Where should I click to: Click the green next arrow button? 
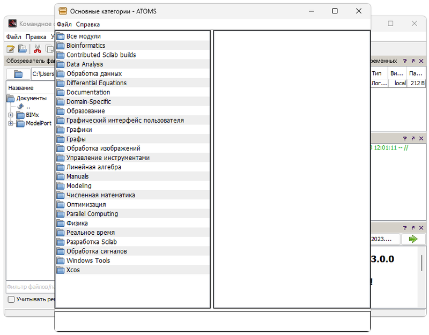pyautogui.click(x=413, y=239)
